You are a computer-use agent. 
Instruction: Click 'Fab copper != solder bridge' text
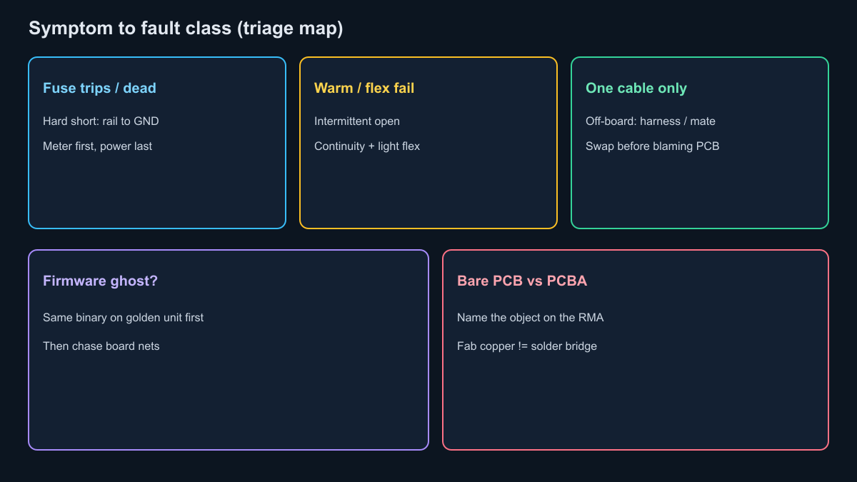tap(527, 346)
